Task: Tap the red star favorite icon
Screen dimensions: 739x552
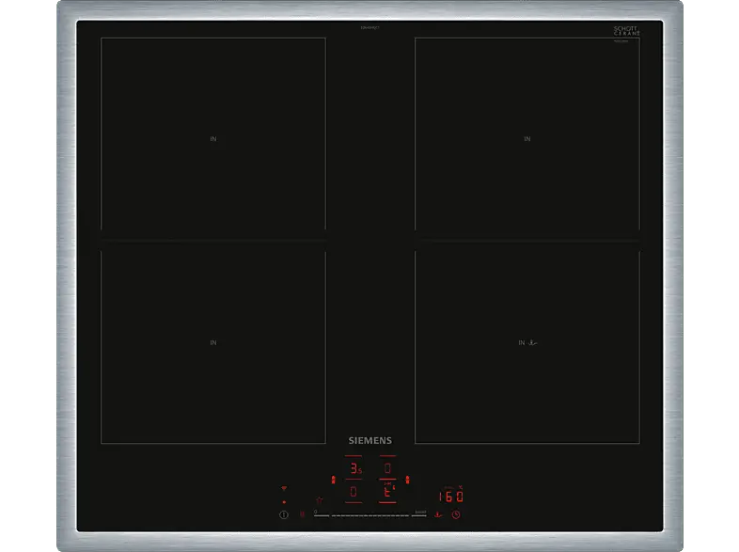Action: point(319,500)
